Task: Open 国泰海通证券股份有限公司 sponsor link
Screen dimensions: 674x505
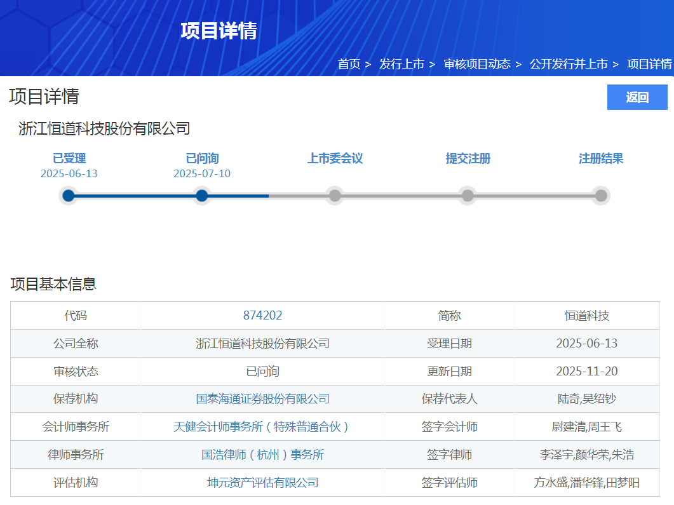Action: (x=262, y=399)
